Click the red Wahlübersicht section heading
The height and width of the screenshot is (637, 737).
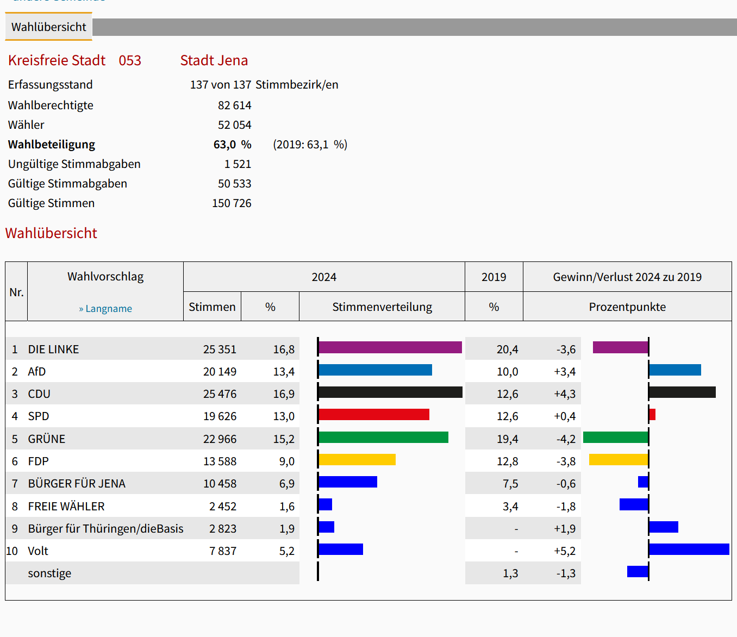click(x=51, y=233)
